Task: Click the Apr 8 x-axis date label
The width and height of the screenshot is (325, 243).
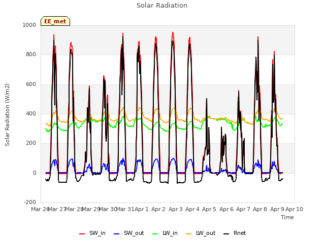Action: [260, 209]
